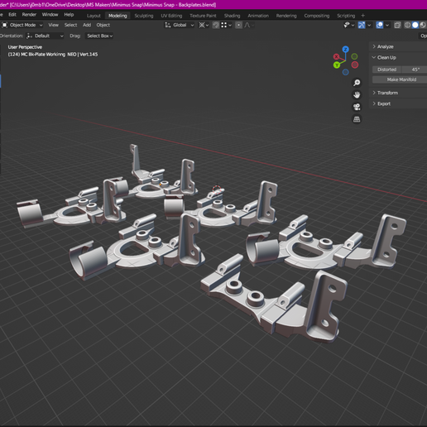Open the Help menu
This screenshot has width=427, height=427.
click(x=69, y=15)
